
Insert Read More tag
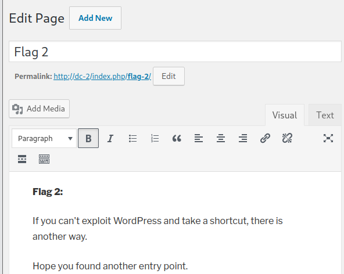[22, 159]
